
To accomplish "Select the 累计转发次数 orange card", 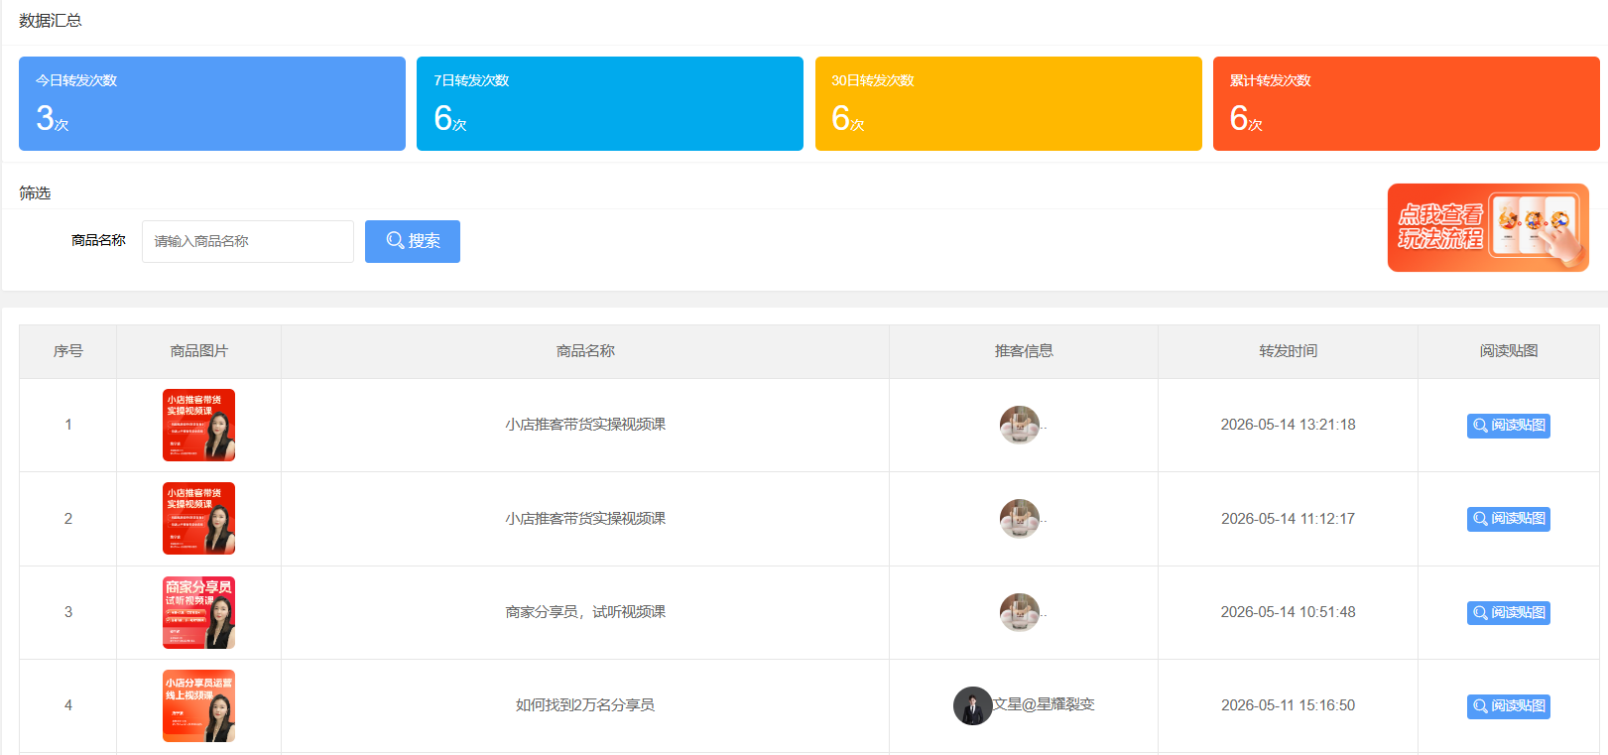I will (1406, 103).
